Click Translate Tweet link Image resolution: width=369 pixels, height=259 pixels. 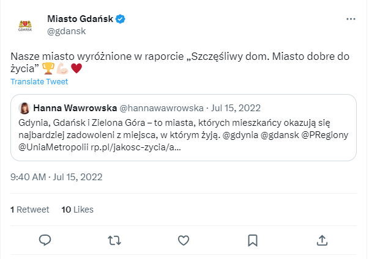click(x=39, y=82)
